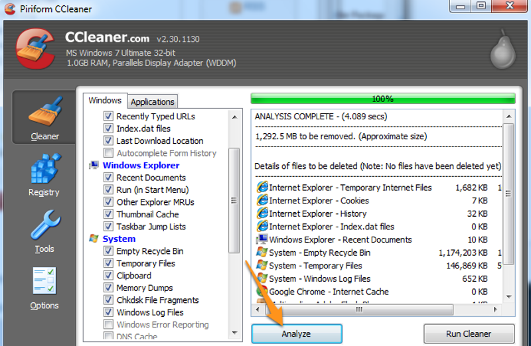This screenshot has height=346, width=531.
Task: Click the Analyze button
Action: tap(297, 334)
